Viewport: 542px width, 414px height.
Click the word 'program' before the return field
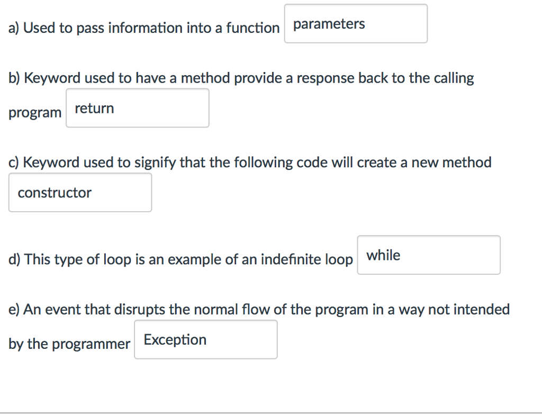[35, 113]
